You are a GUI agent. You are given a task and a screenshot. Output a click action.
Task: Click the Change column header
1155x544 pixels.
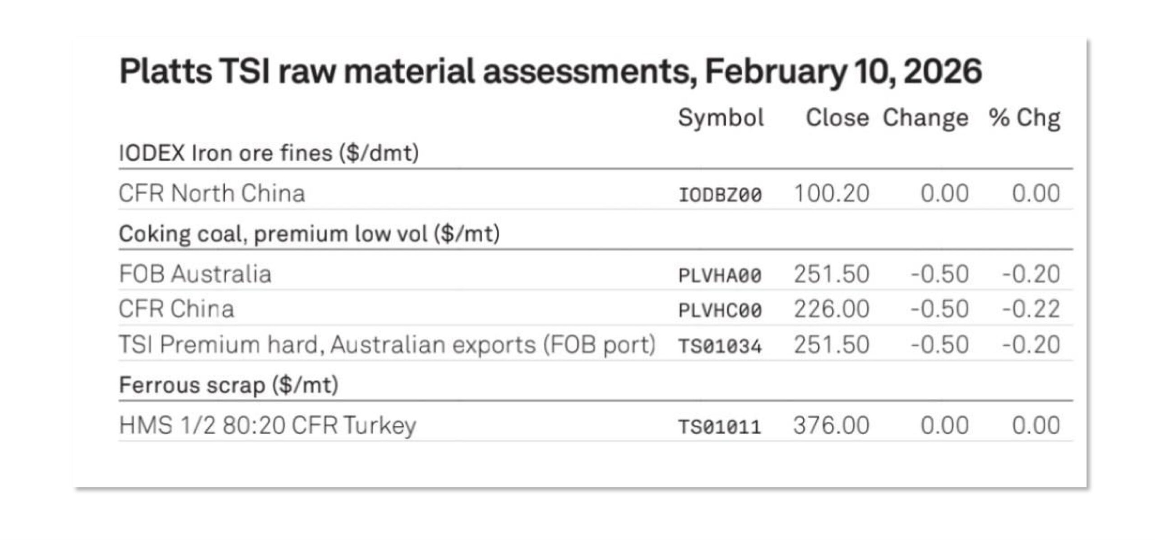925,118
